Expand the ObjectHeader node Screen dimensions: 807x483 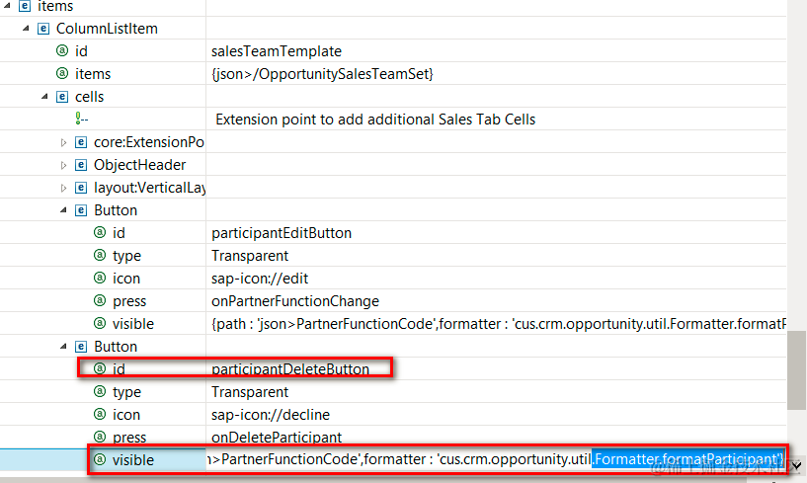pos(63,165)
